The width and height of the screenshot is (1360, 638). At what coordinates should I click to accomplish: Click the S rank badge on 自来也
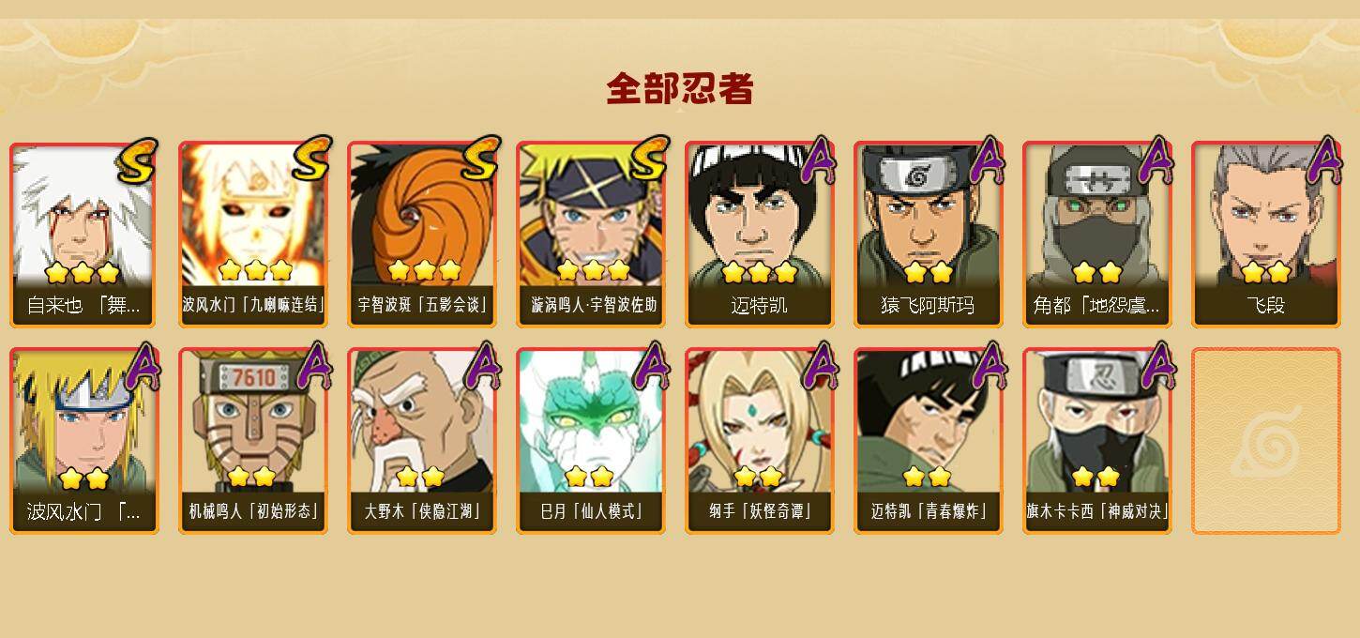point(137,161)
